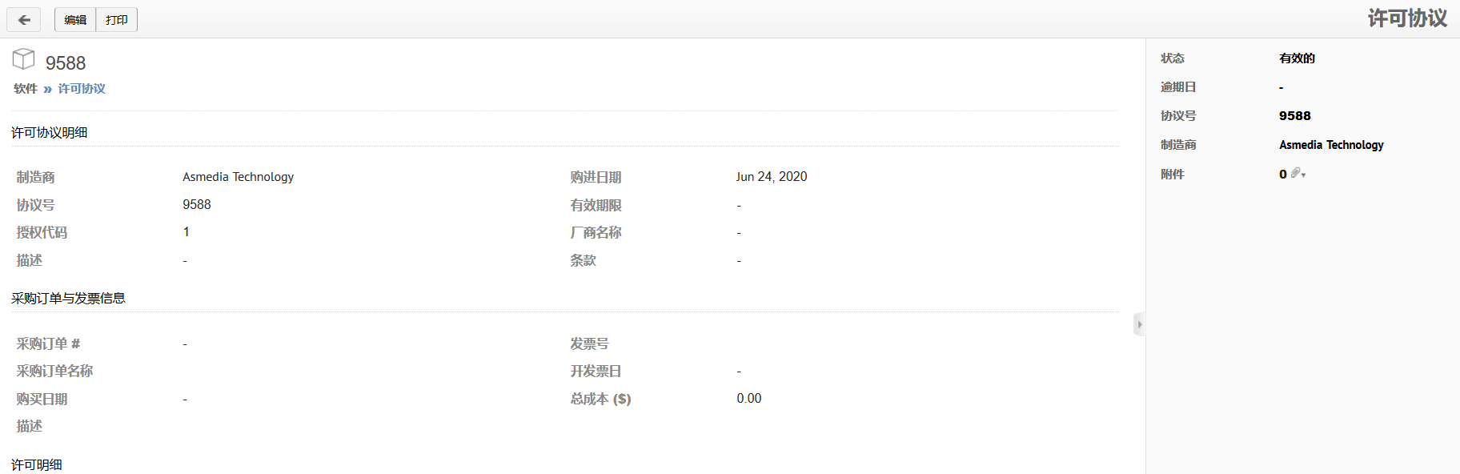Screen dimensions: 1460x474
Task: Select the 9588 page heading
Action: click(66, 63)
